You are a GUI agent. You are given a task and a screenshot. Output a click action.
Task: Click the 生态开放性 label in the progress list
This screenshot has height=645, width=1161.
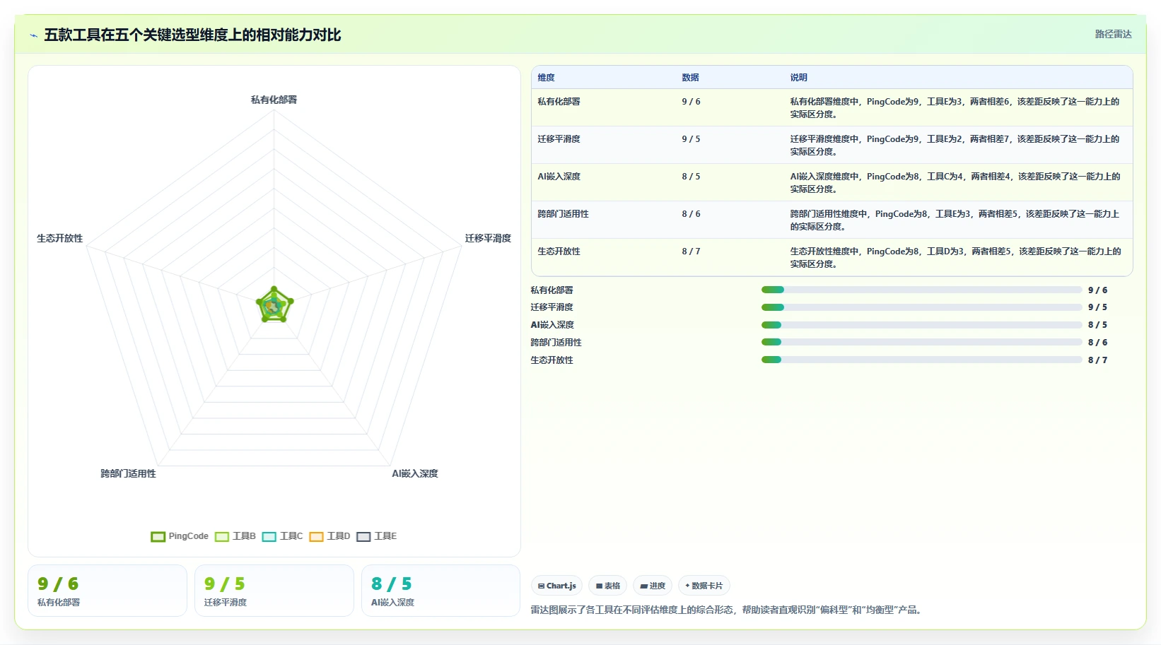552,360
